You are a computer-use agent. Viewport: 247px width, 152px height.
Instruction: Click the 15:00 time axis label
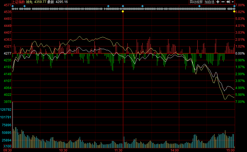(x=230, y=150)
